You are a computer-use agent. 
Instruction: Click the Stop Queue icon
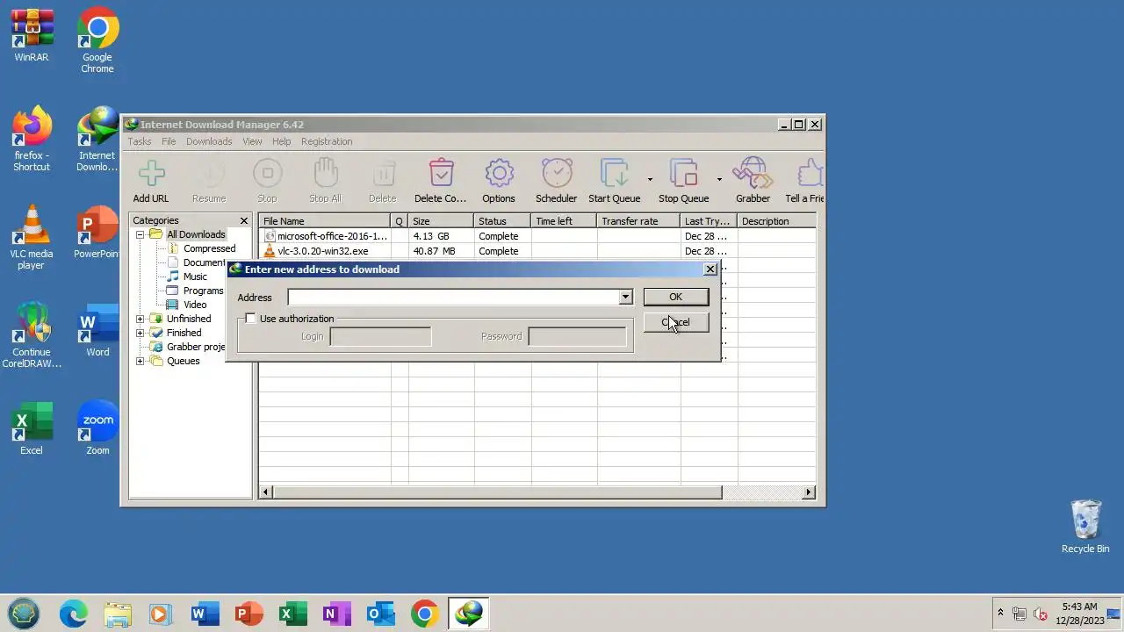pos(683,173)
